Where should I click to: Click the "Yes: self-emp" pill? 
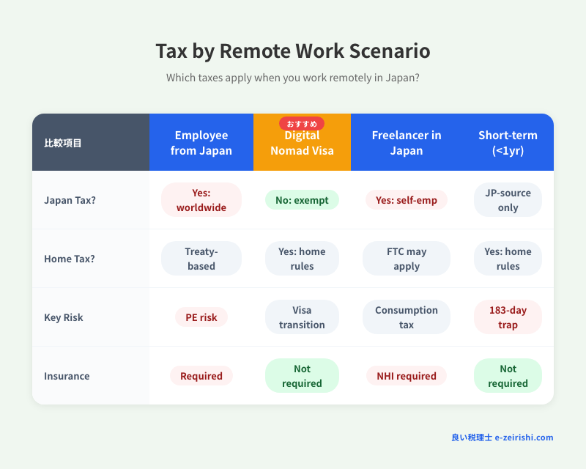[x=407, y=199]
